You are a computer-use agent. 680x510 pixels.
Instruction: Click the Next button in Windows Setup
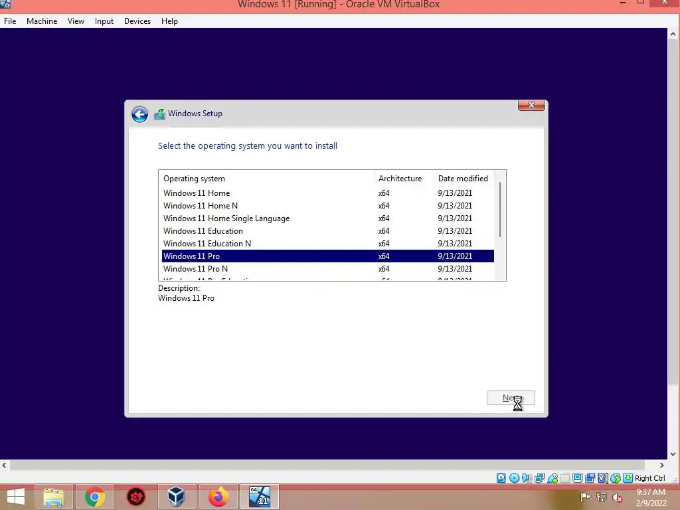click(511, 398)
